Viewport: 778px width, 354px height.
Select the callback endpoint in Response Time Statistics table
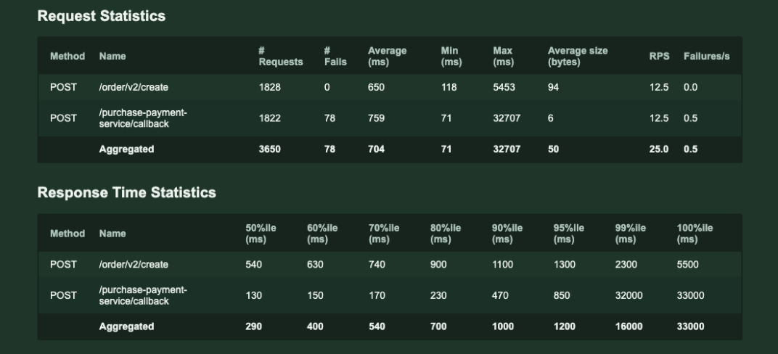142,295
